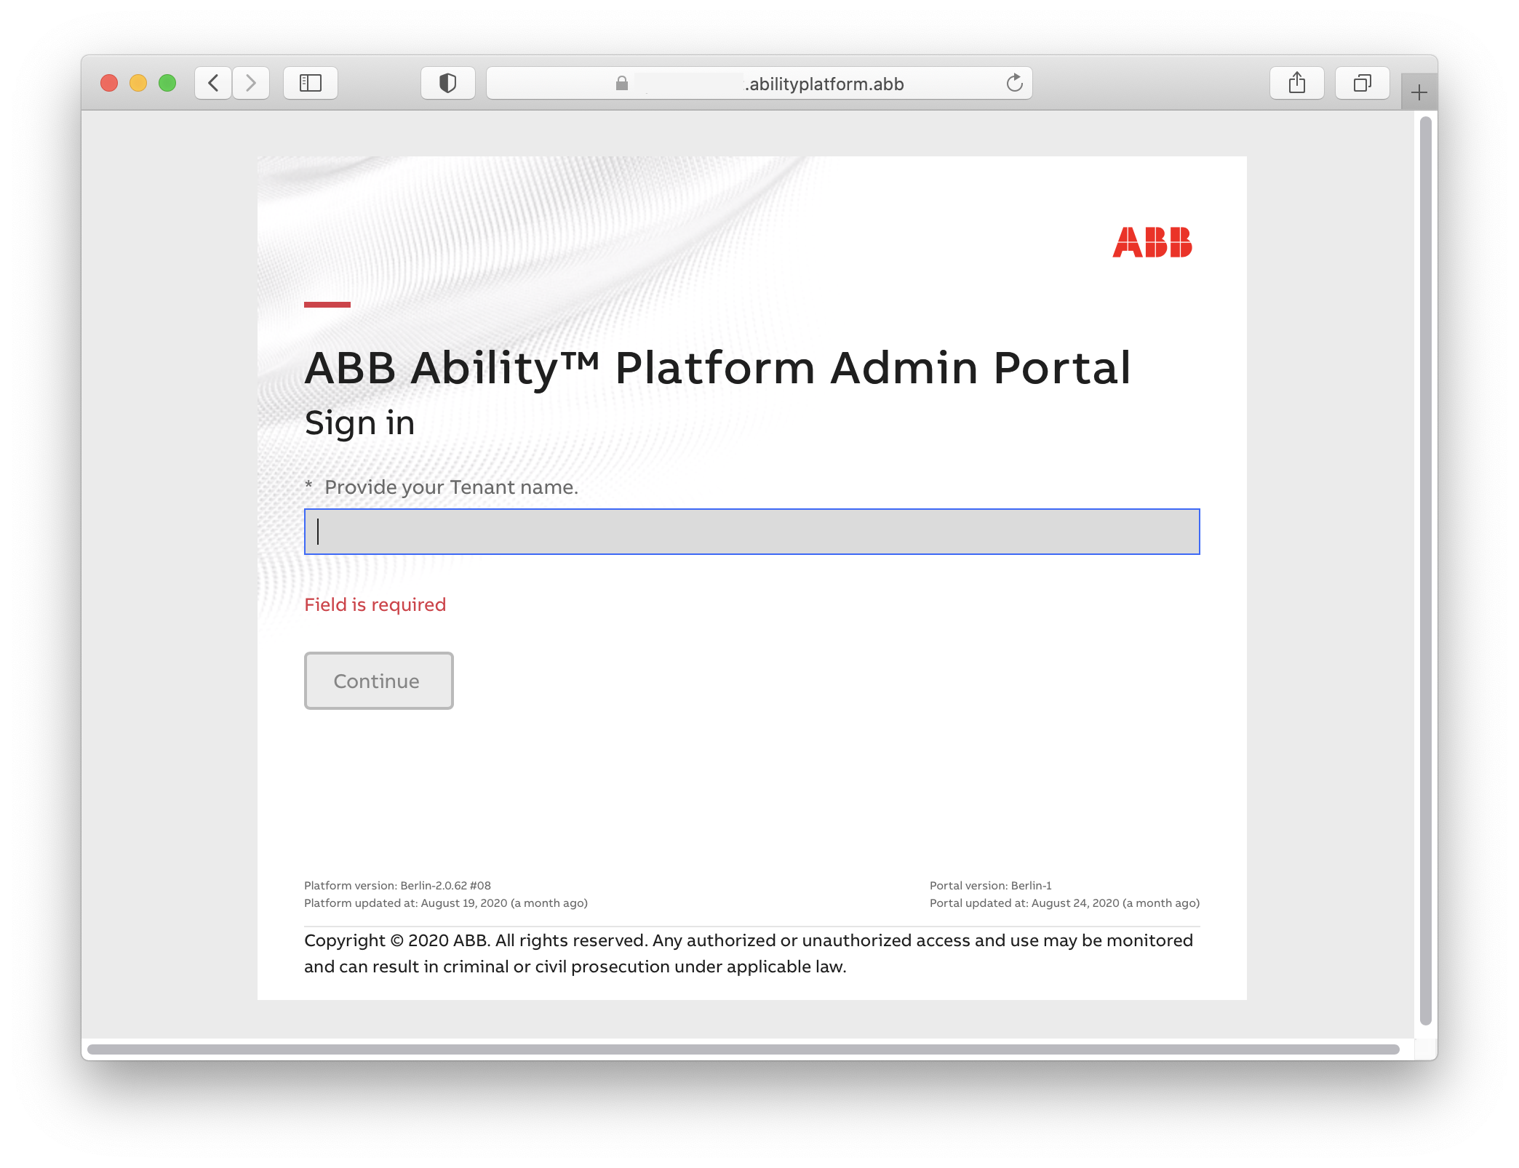Viewport: 1519px width, 1168px height.
Task: Click the horizontal page scrollbar
Action: [743, 1049]
